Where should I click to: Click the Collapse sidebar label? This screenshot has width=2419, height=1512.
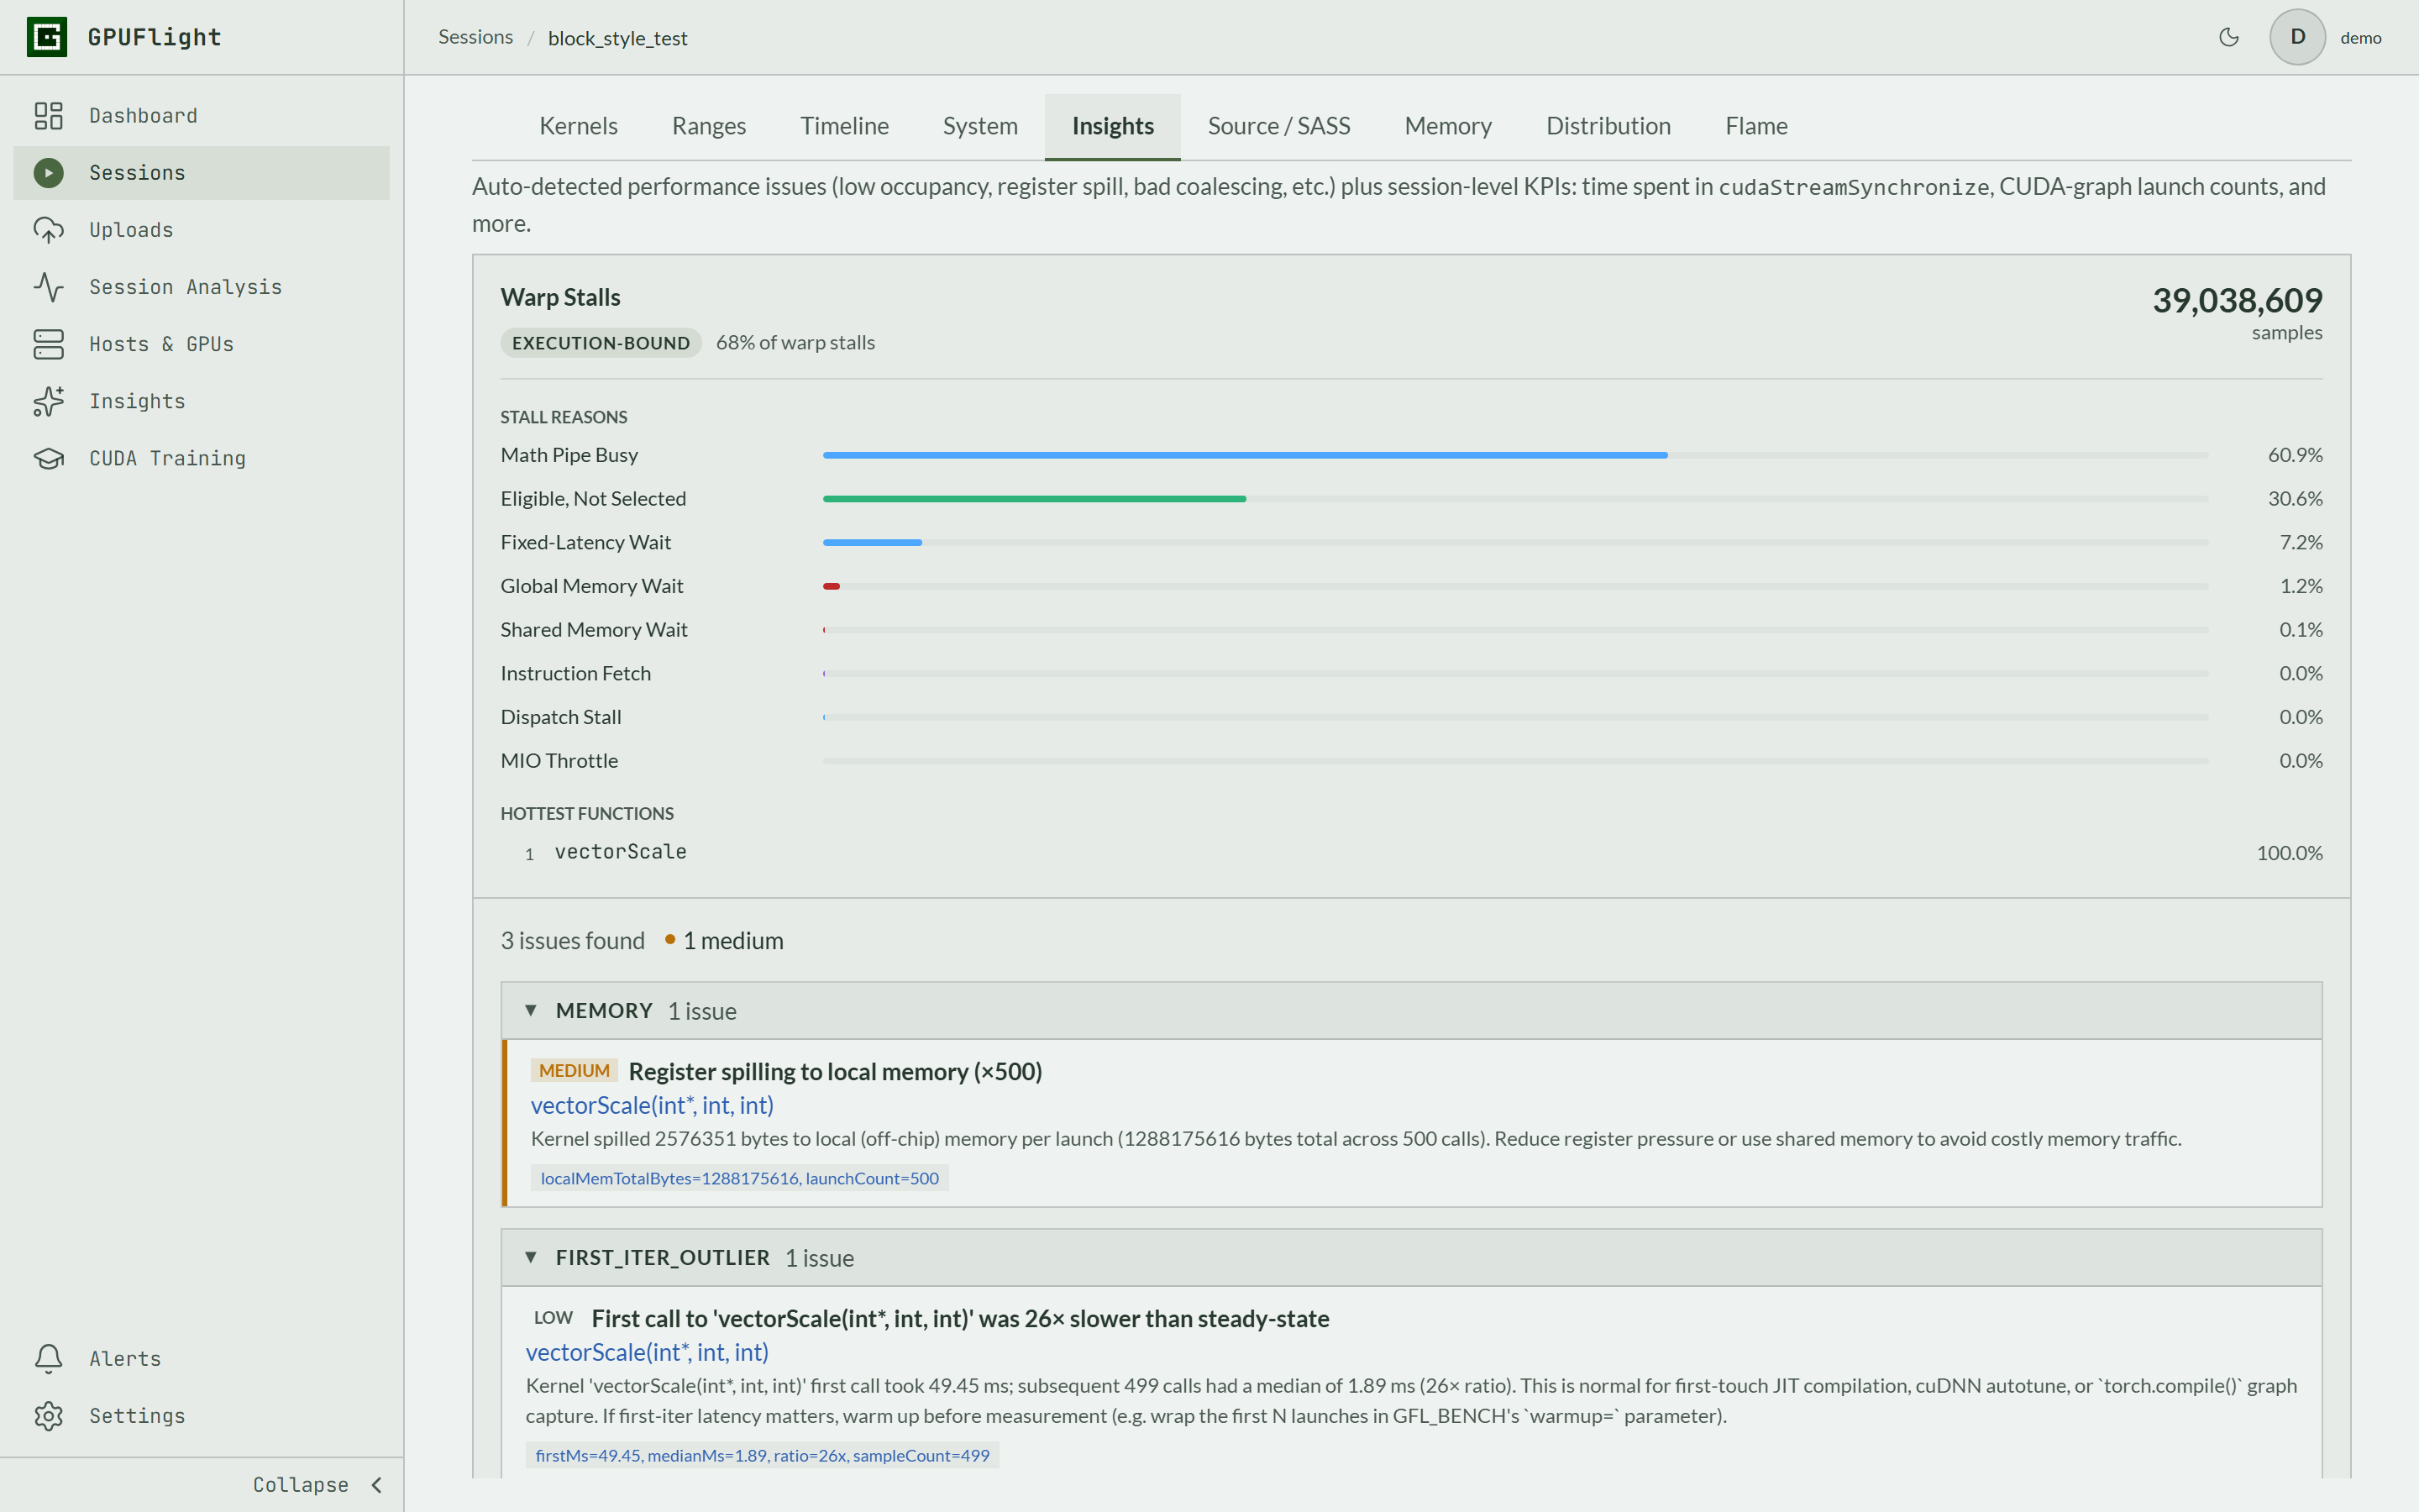tap(301, 1485)
